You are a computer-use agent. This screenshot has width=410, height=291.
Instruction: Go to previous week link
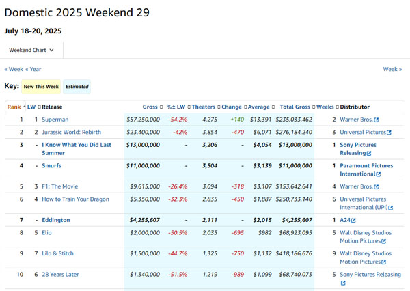14,69
